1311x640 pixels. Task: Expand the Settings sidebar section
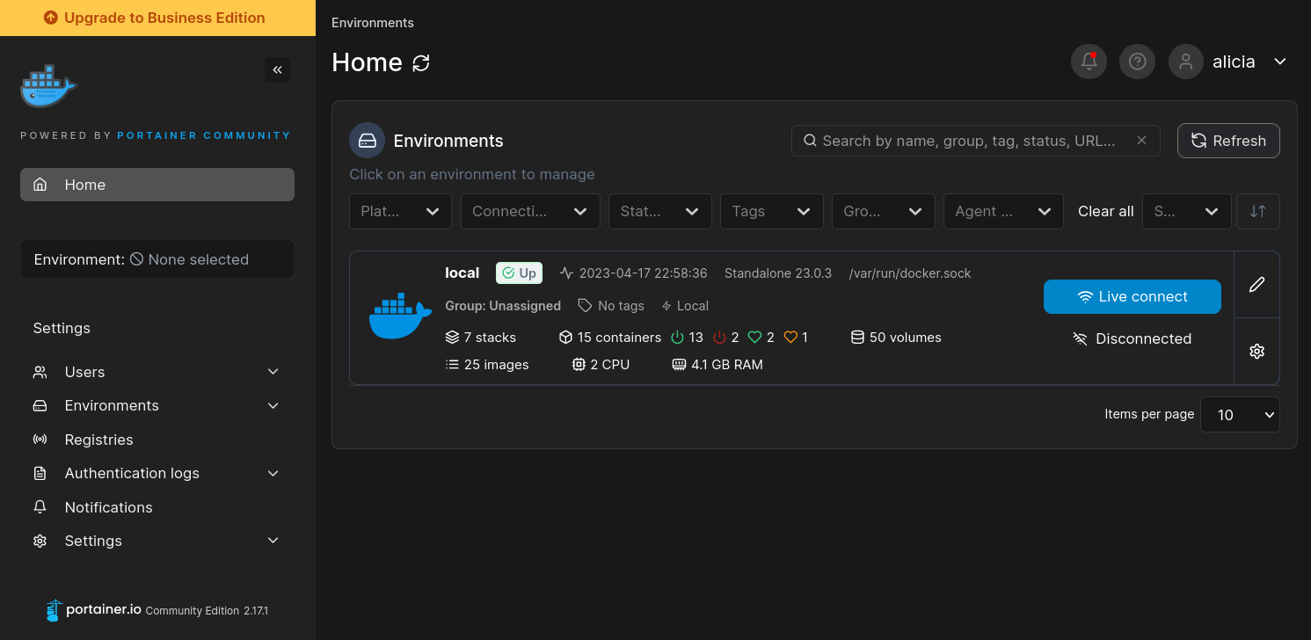(x=273, y=541)
